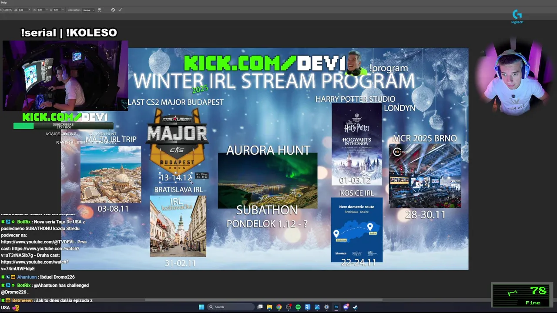Click the horizontal skew H field
The image size is (557, 313).
coord(41,10)
